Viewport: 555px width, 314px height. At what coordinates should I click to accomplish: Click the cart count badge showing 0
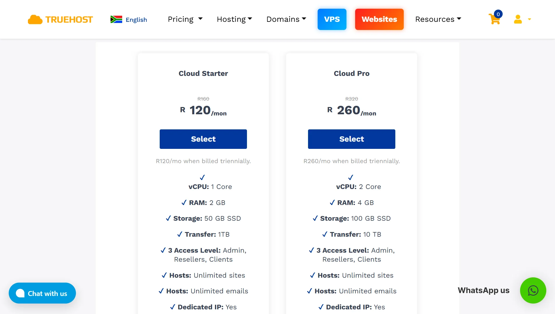click(x=498, y=14)
